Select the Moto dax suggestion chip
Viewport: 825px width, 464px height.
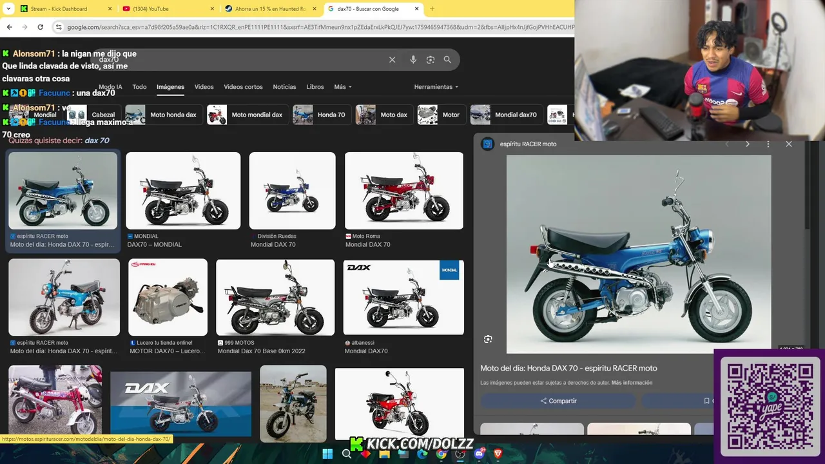click(383, 115)
